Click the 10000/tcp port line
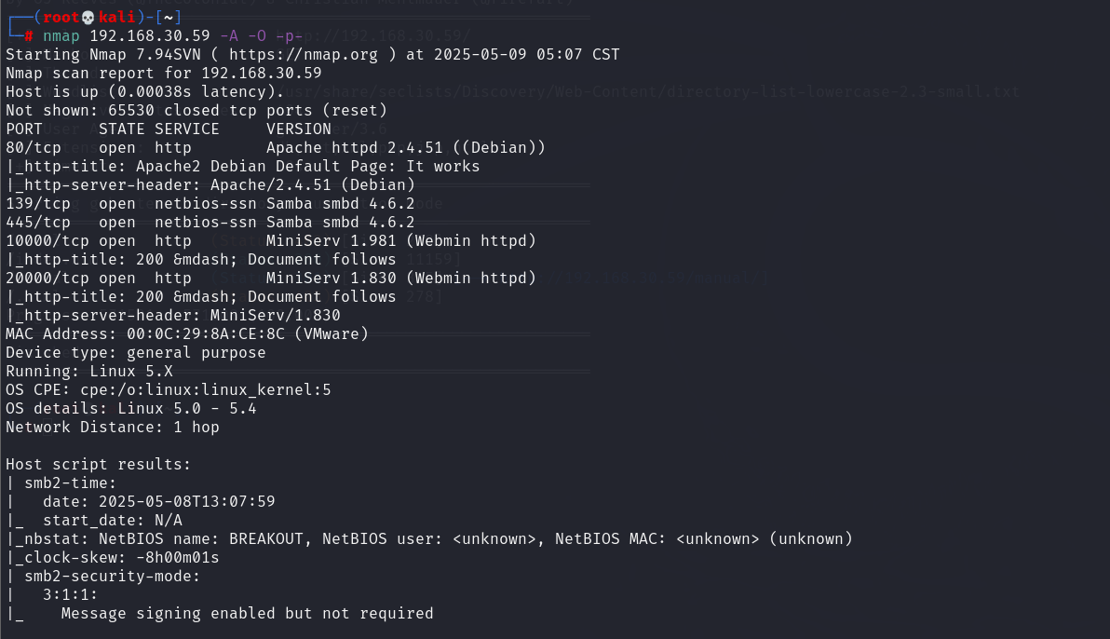The height and width of the screenshot is (639, 1110). coord(271,241)
